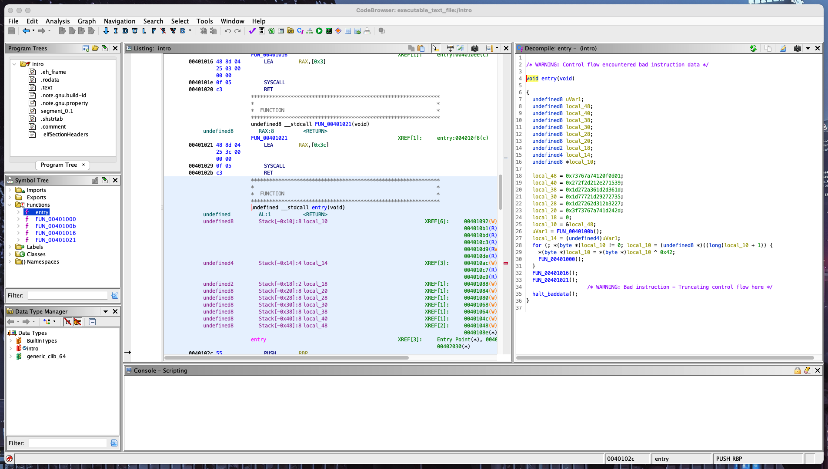Go back to the previous location with the blue arrow
Viewport: 828px width, 469px height.
click(26, 31)
